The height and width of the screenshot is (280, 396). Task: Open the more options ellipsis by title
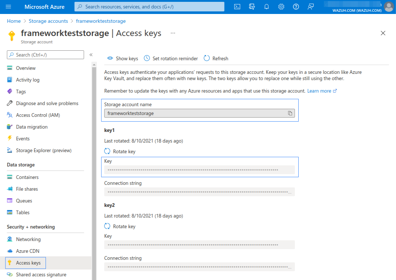[x=173, y=33]
